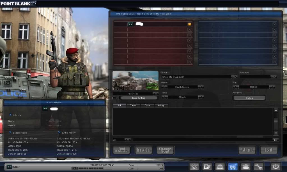Close the last red team slot

pos(189,62)
